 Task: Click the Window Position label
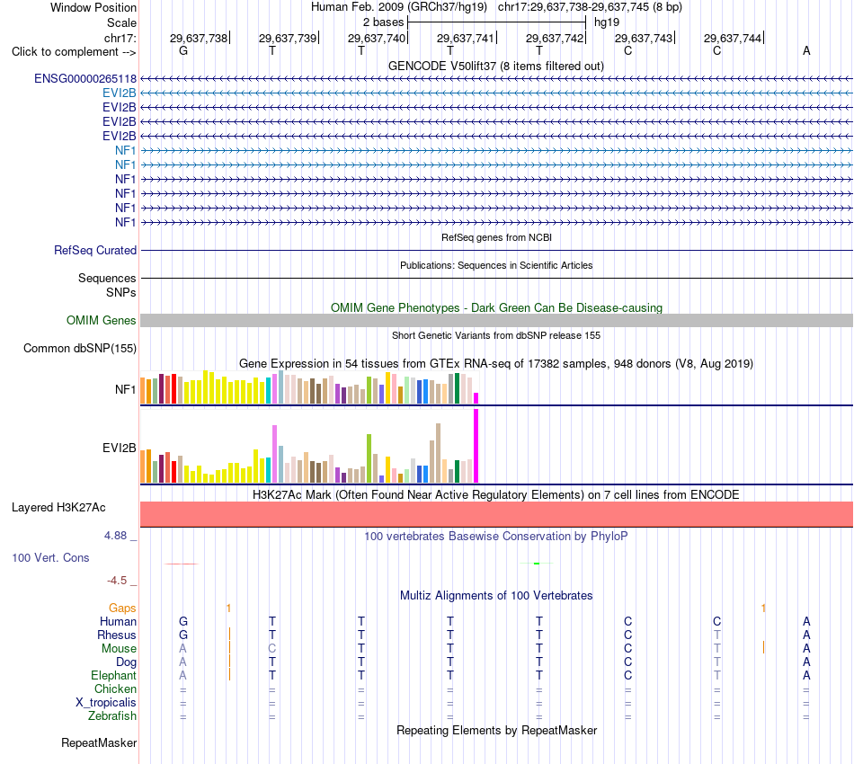click(x=93, y=7)
